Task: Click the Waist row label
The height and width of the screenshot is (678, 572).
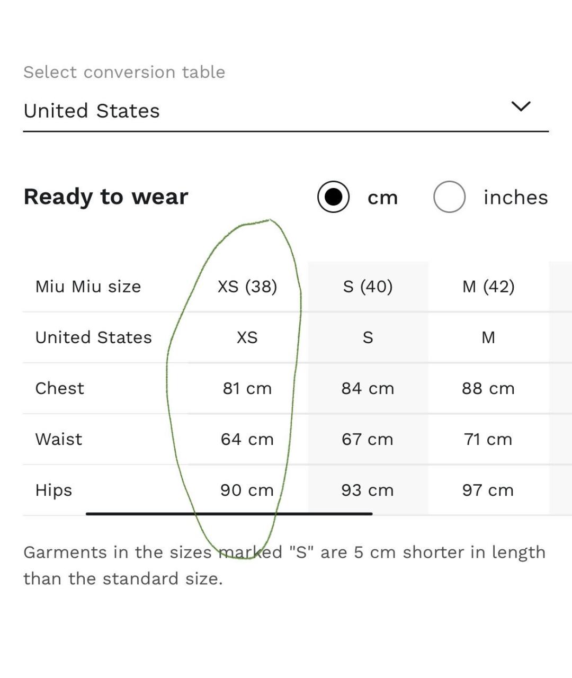Action: coord(59,439)
